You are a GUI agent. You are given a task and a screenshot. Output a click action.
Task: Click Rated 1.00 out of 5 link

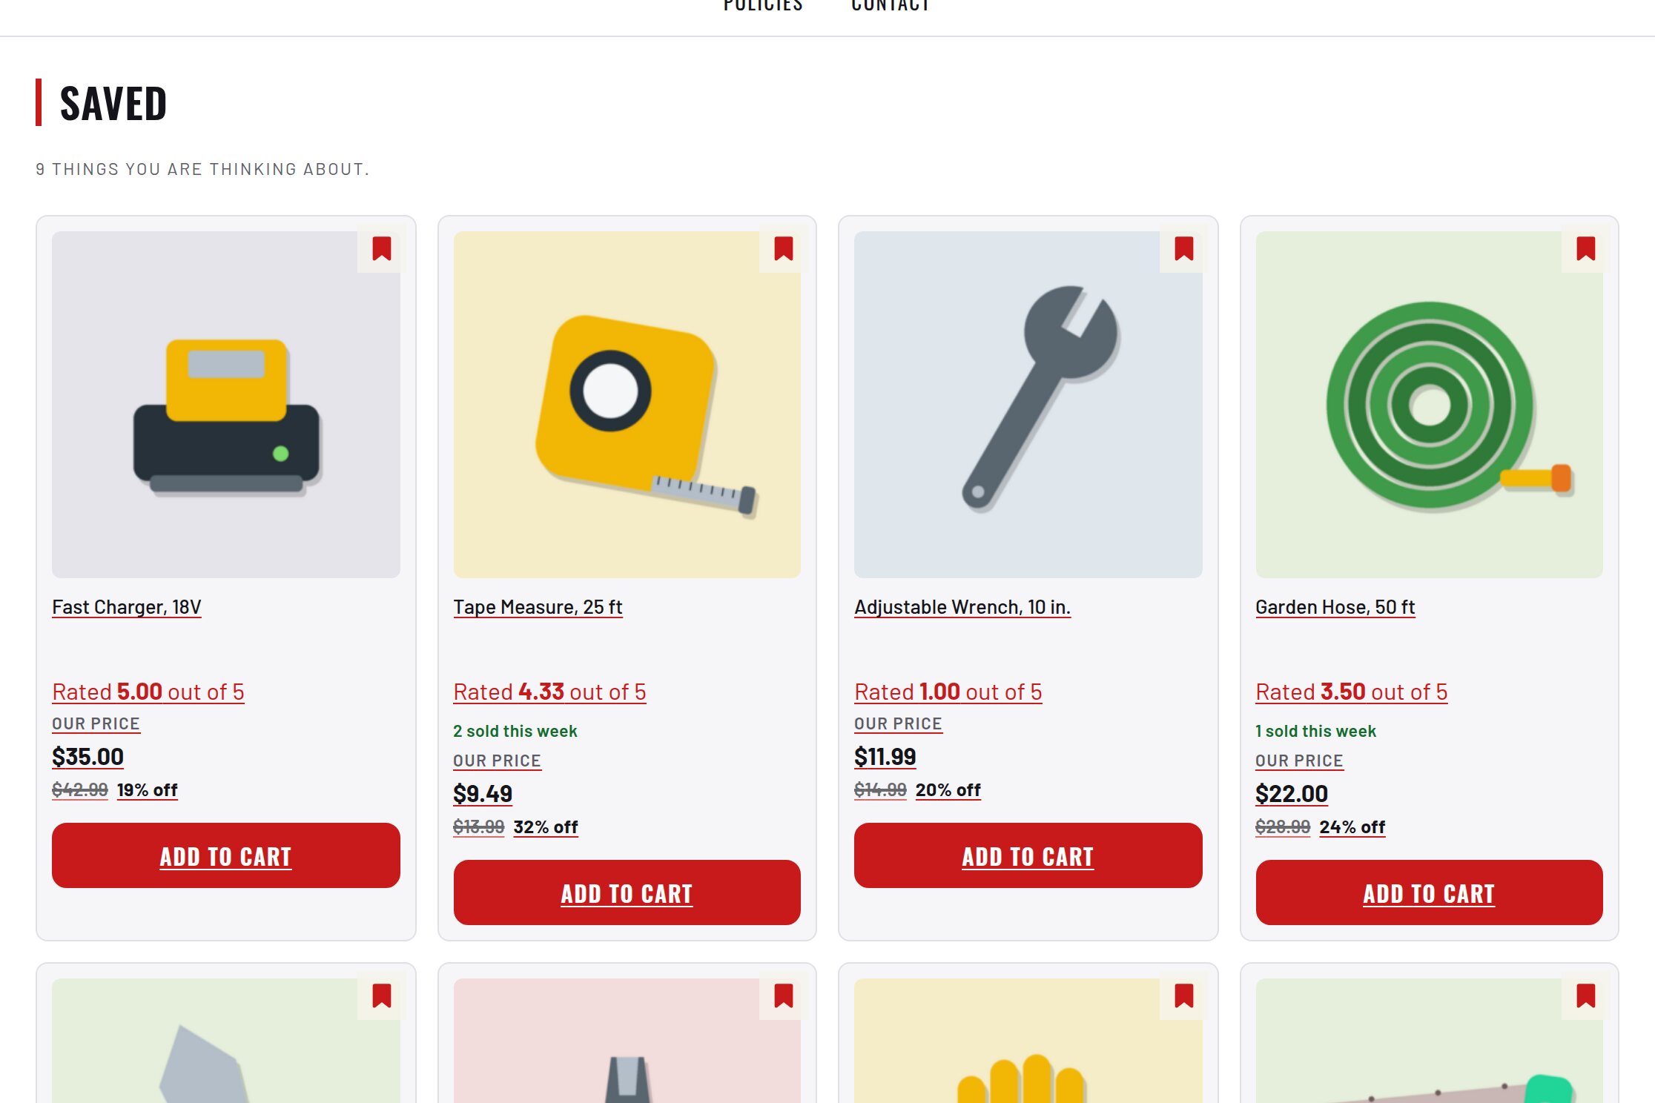pyautogui.click(x=948, y=692)
